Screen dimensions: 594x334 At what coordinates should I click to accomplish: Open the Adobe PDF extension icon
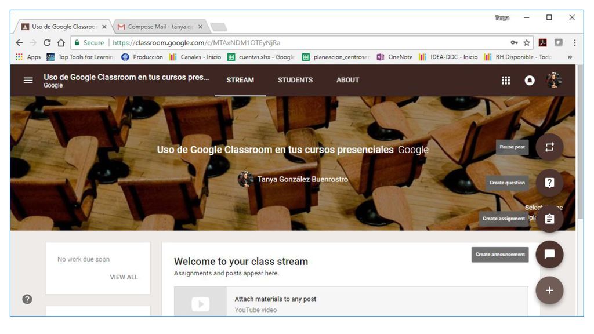(x=542, y=43)
